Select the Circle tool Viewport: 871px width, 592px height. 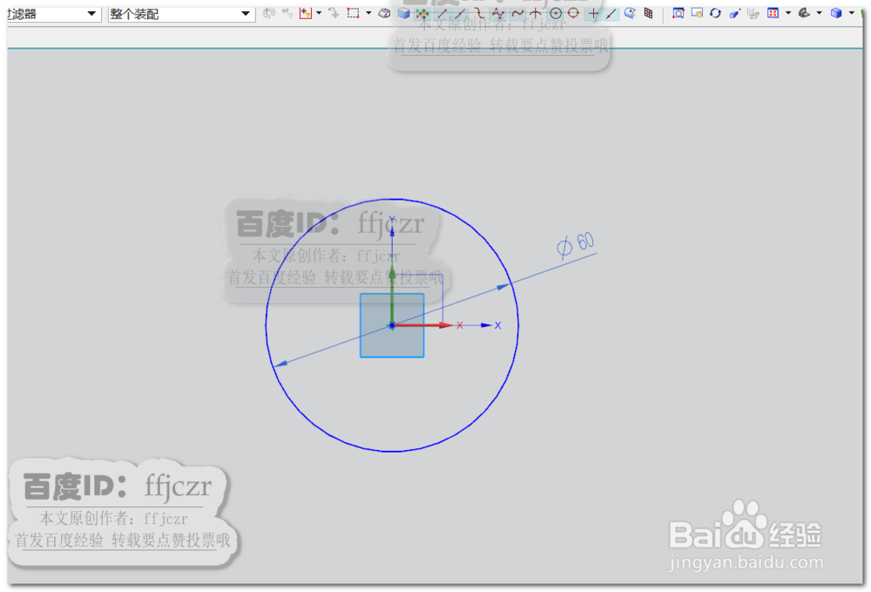555,13
